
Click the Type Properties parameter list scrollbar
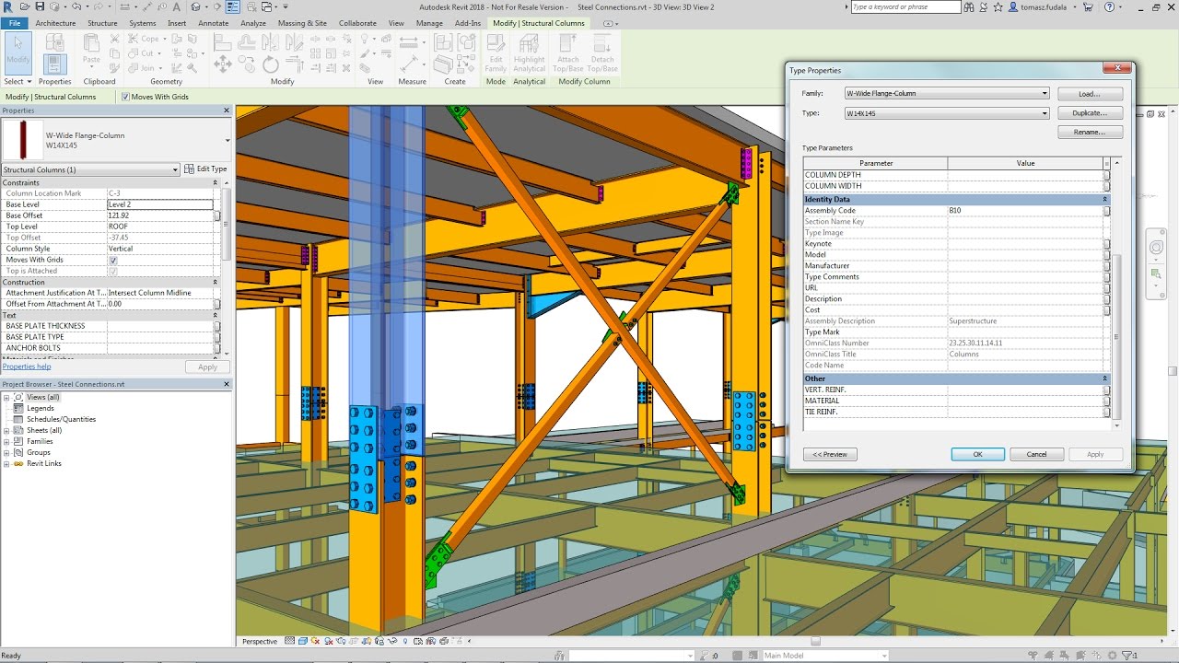(1117, 336)
